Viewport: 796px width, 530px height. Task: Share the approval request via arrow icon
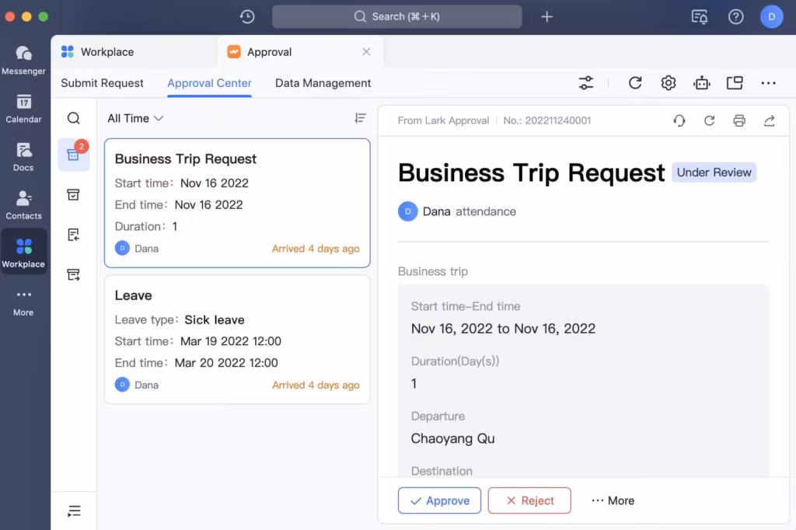(770, 120)
